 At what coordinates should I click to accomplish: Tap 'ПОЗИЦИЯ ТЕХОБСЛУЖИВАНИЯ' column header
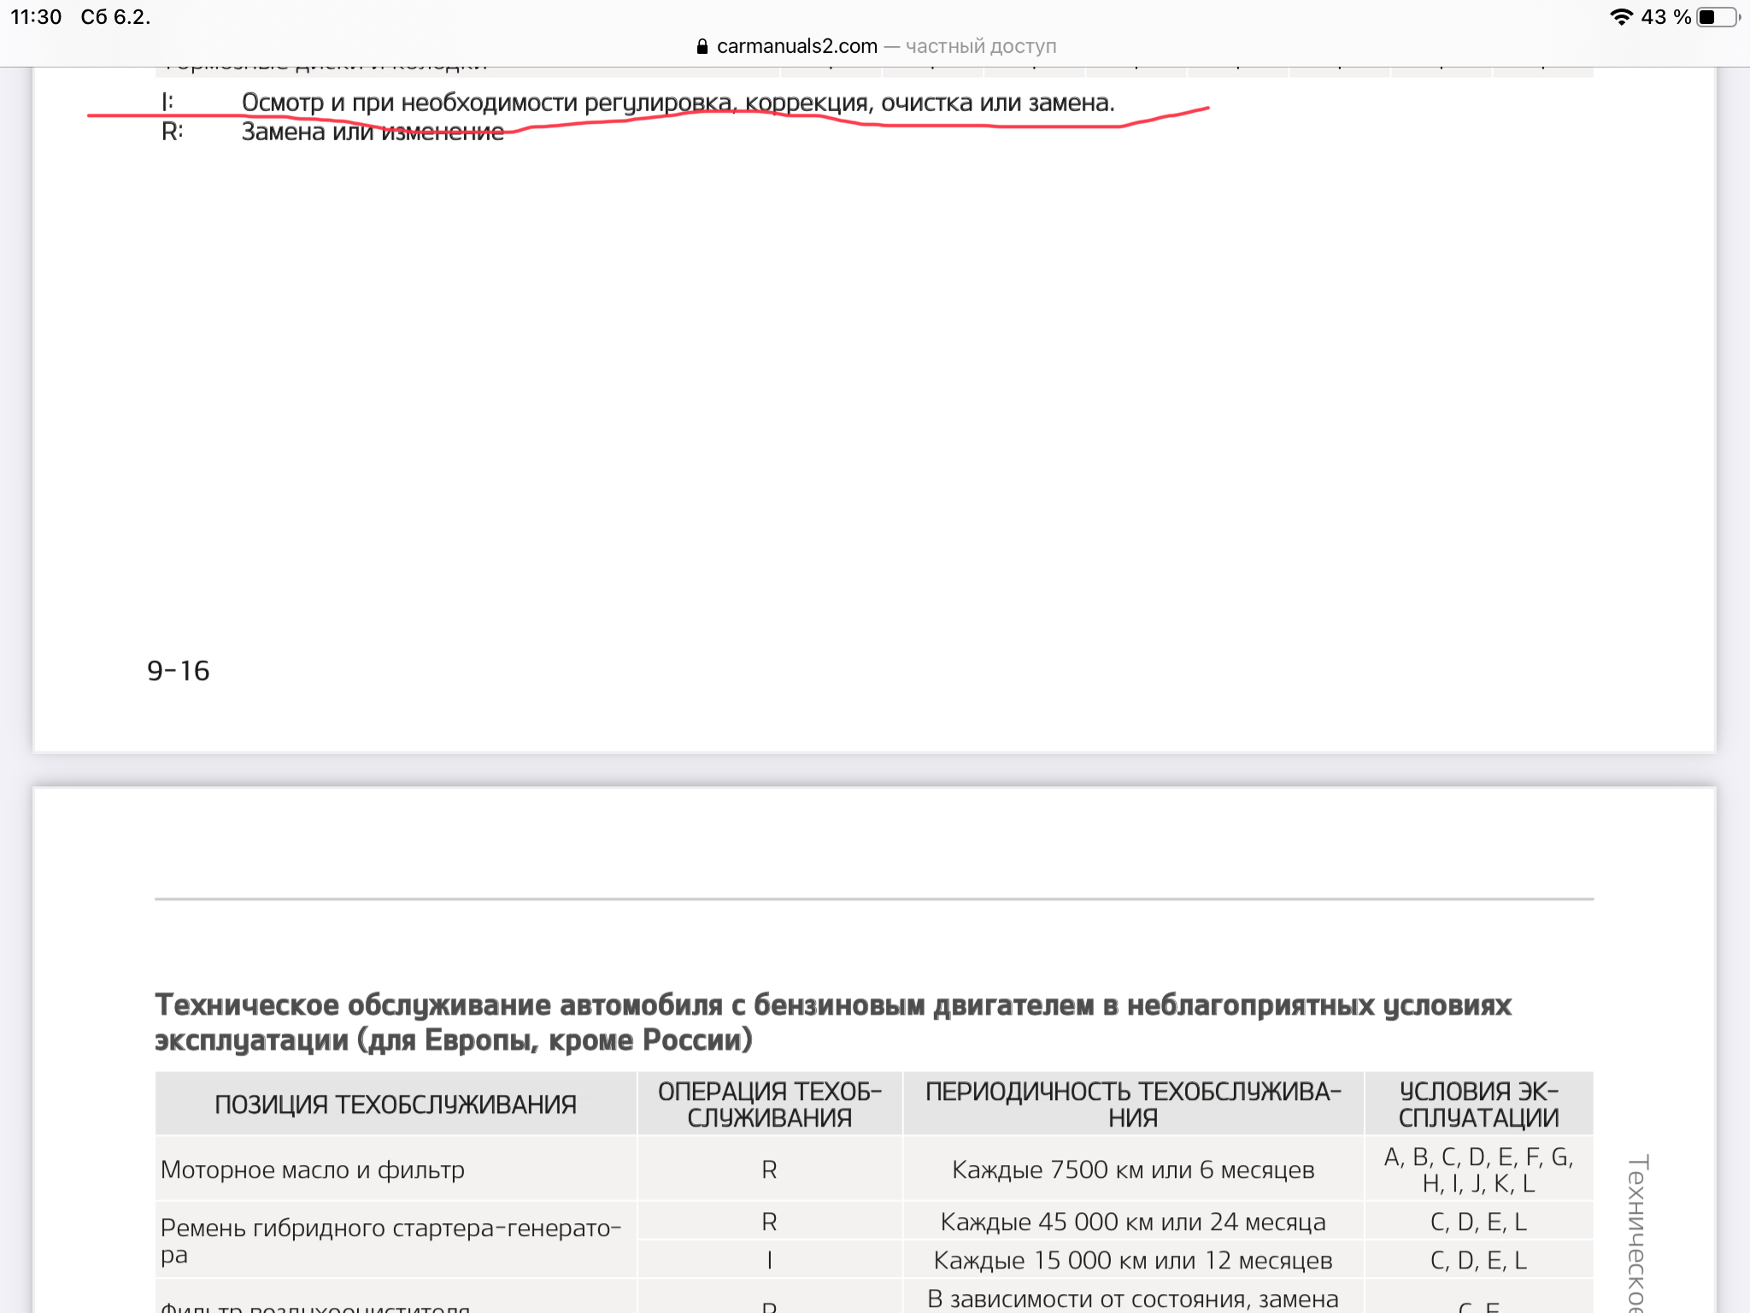tap(396, 1104)
